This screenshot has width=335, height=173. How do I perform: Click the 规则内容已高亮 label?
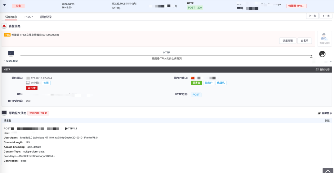(38, 113)
